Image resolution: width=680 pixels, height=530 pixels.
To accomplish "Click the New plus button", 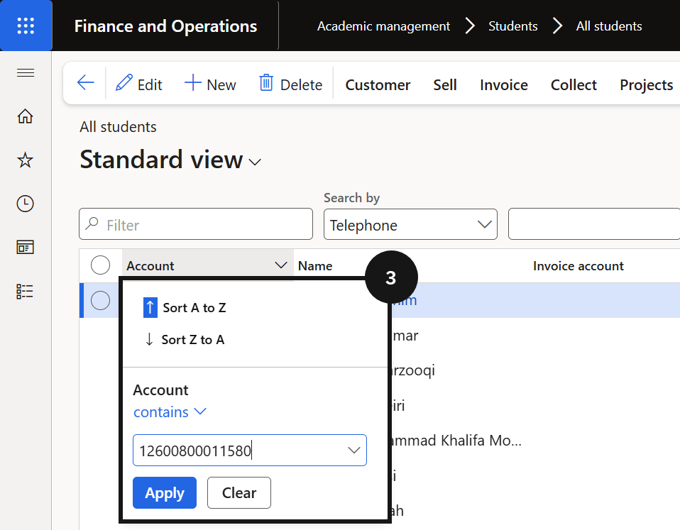I will [210, 84].
